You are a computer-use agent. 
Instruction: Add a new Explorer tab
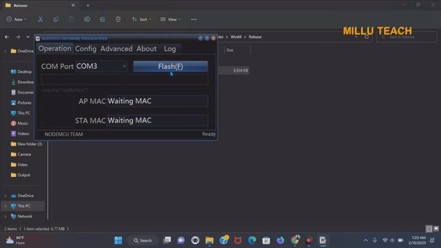(88, 6)
